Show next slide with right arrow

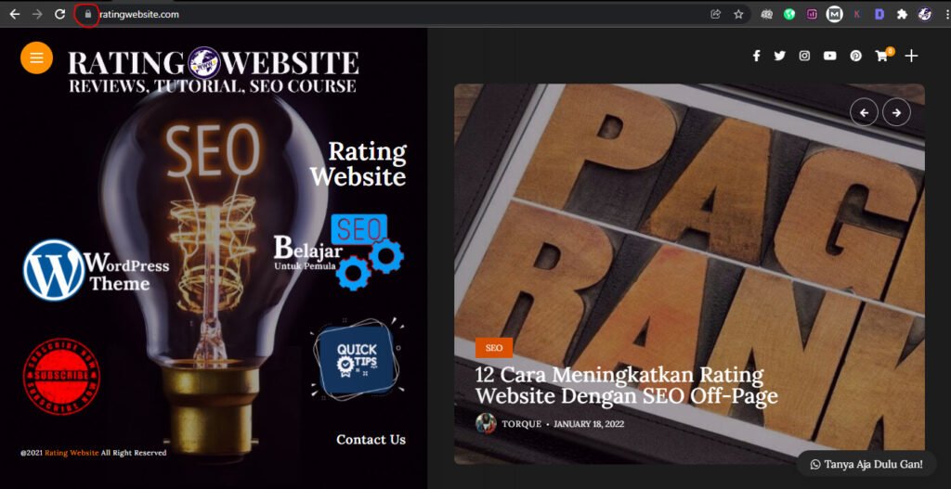(x=896, y=112)
